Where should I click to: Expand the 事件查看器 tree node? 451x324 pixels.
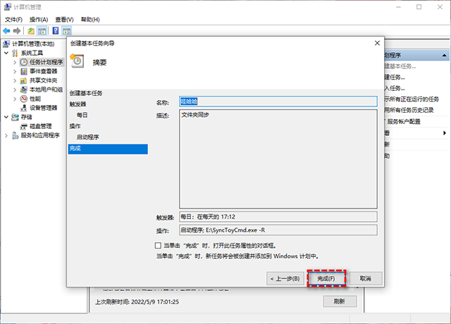15,71
